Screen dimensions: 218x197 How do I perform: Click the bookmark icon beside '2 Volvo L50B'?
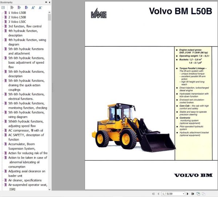tap(5, 17)
